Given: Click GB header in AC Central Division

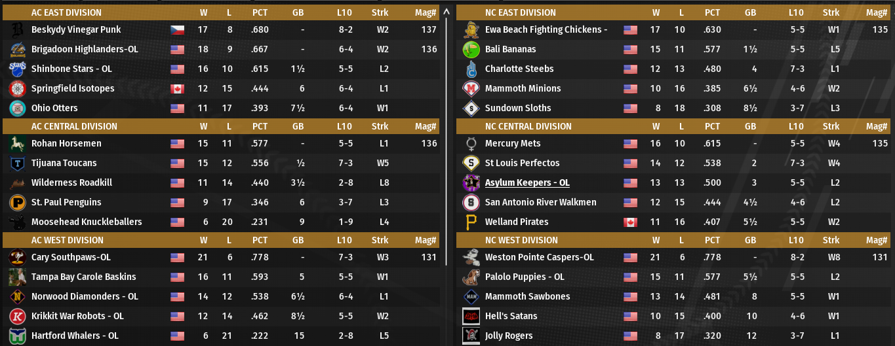Looking at the screenshot, I should click(x=298, y=126).
